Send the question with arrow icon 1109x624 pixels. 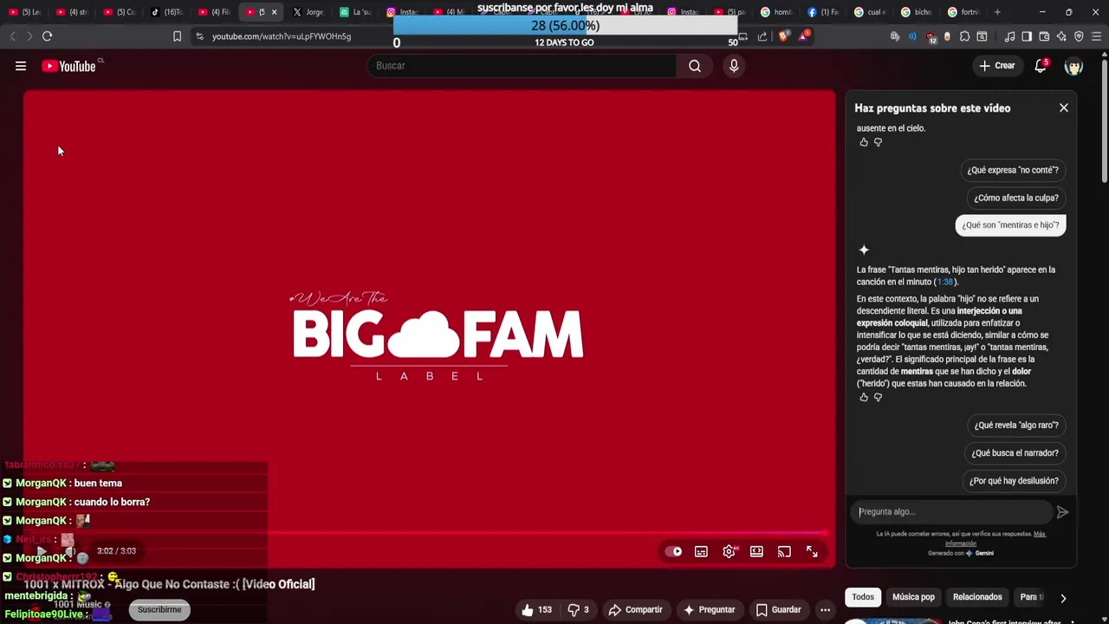pyautogui.click(x=1062, y=512)
